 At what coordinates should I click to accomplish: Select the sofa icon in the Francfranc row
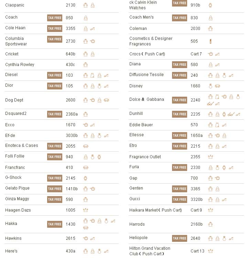[86, 168]
